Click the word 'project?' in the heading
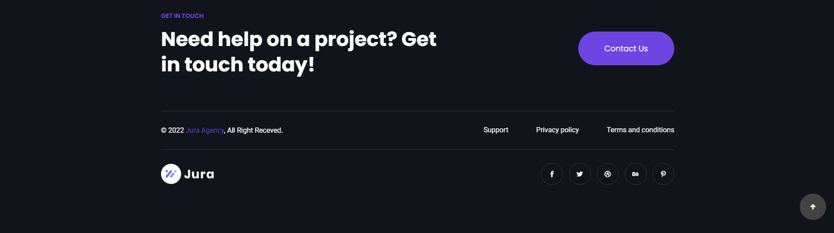 coord(355,40)
